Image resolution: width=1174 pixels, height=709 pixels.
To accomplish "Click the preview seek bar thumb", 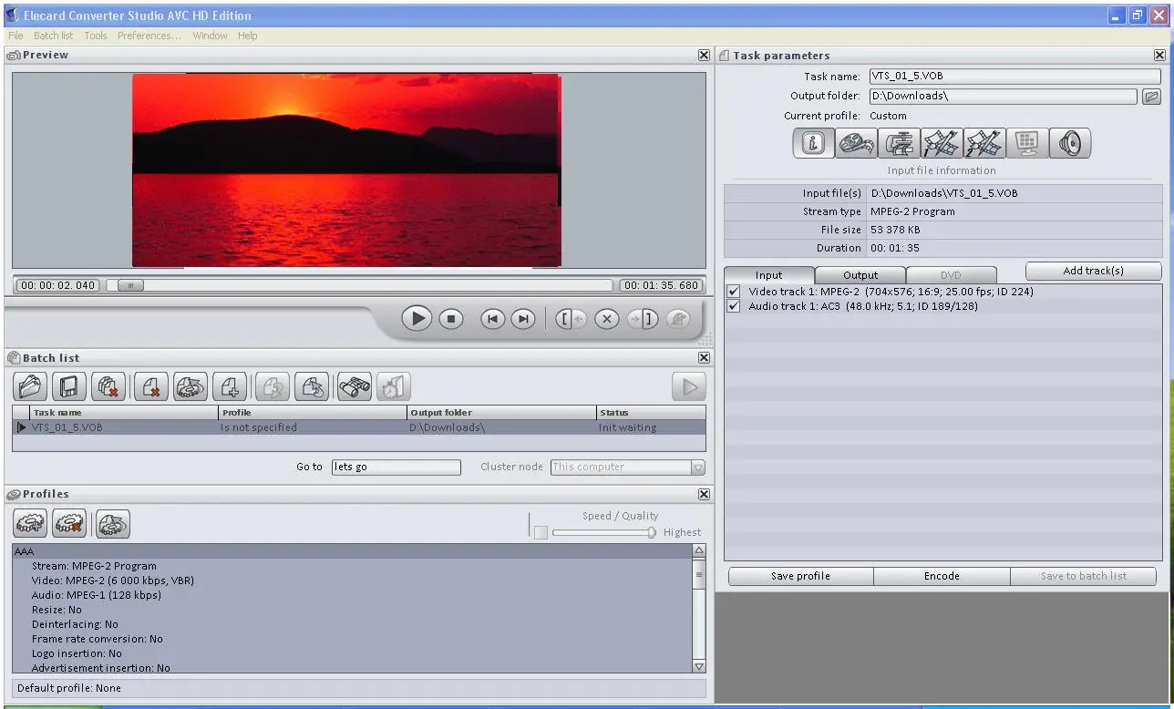I will point(129,285).
